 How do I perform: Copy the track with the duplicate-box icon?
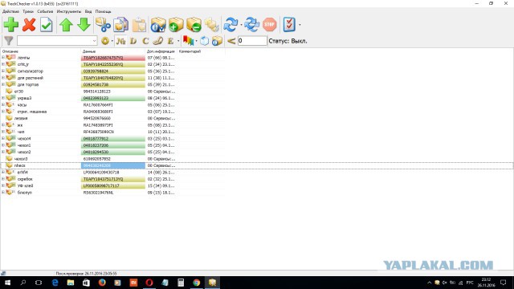[120, 25]
